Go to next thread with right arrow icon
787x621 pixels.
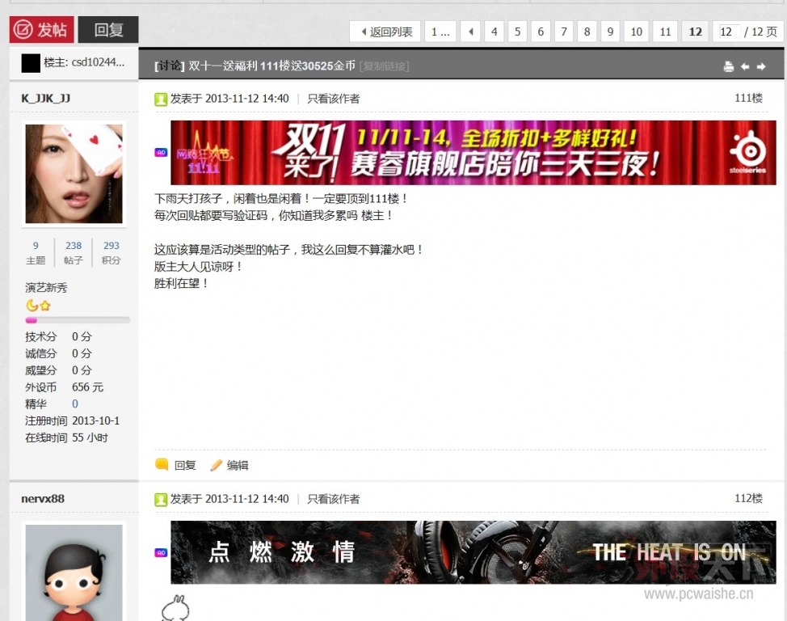tap(761, 66)
